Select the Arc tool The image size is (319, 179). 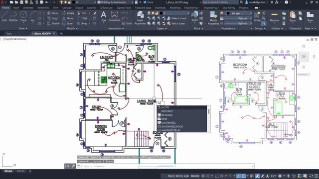click(x=33, y=16)
